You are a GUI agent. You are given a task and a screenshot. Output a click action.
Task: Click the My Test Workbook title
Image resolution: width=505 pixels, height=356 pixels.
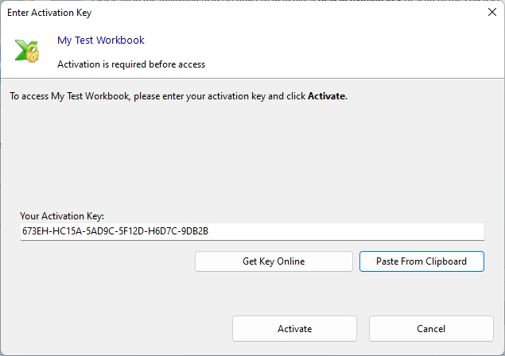[x=101, y=41]
